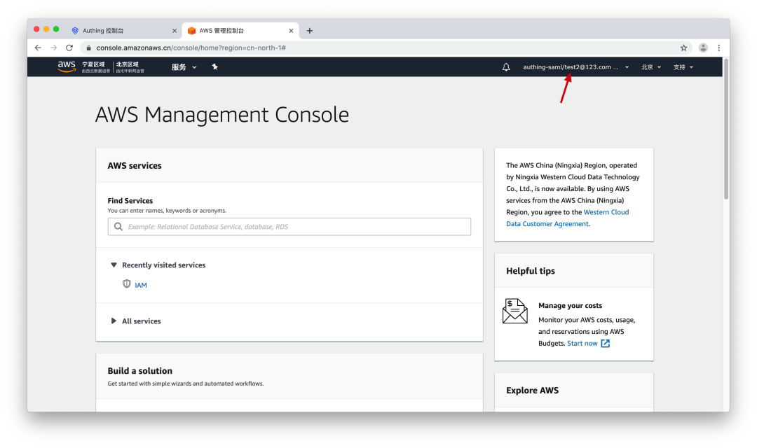Open the pin shortcuts icon in AWS navbar

pyautogui.click(x=215, y=67)
